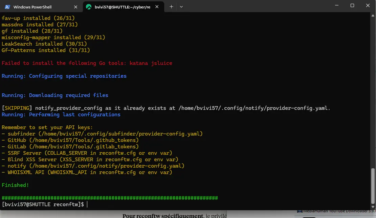Click 'Remember to set your API keys:' text
The image size is (376, 218).
47,127
